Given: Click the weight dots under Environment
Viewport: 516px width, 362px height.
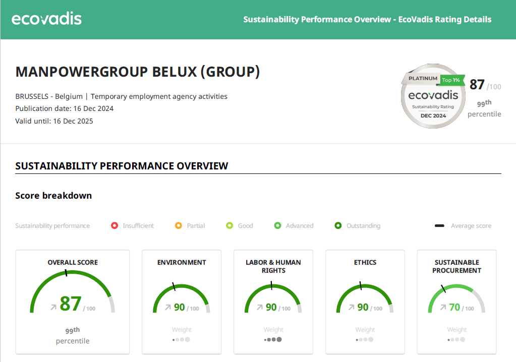Looking at the screenshot, I should point(181,340).
